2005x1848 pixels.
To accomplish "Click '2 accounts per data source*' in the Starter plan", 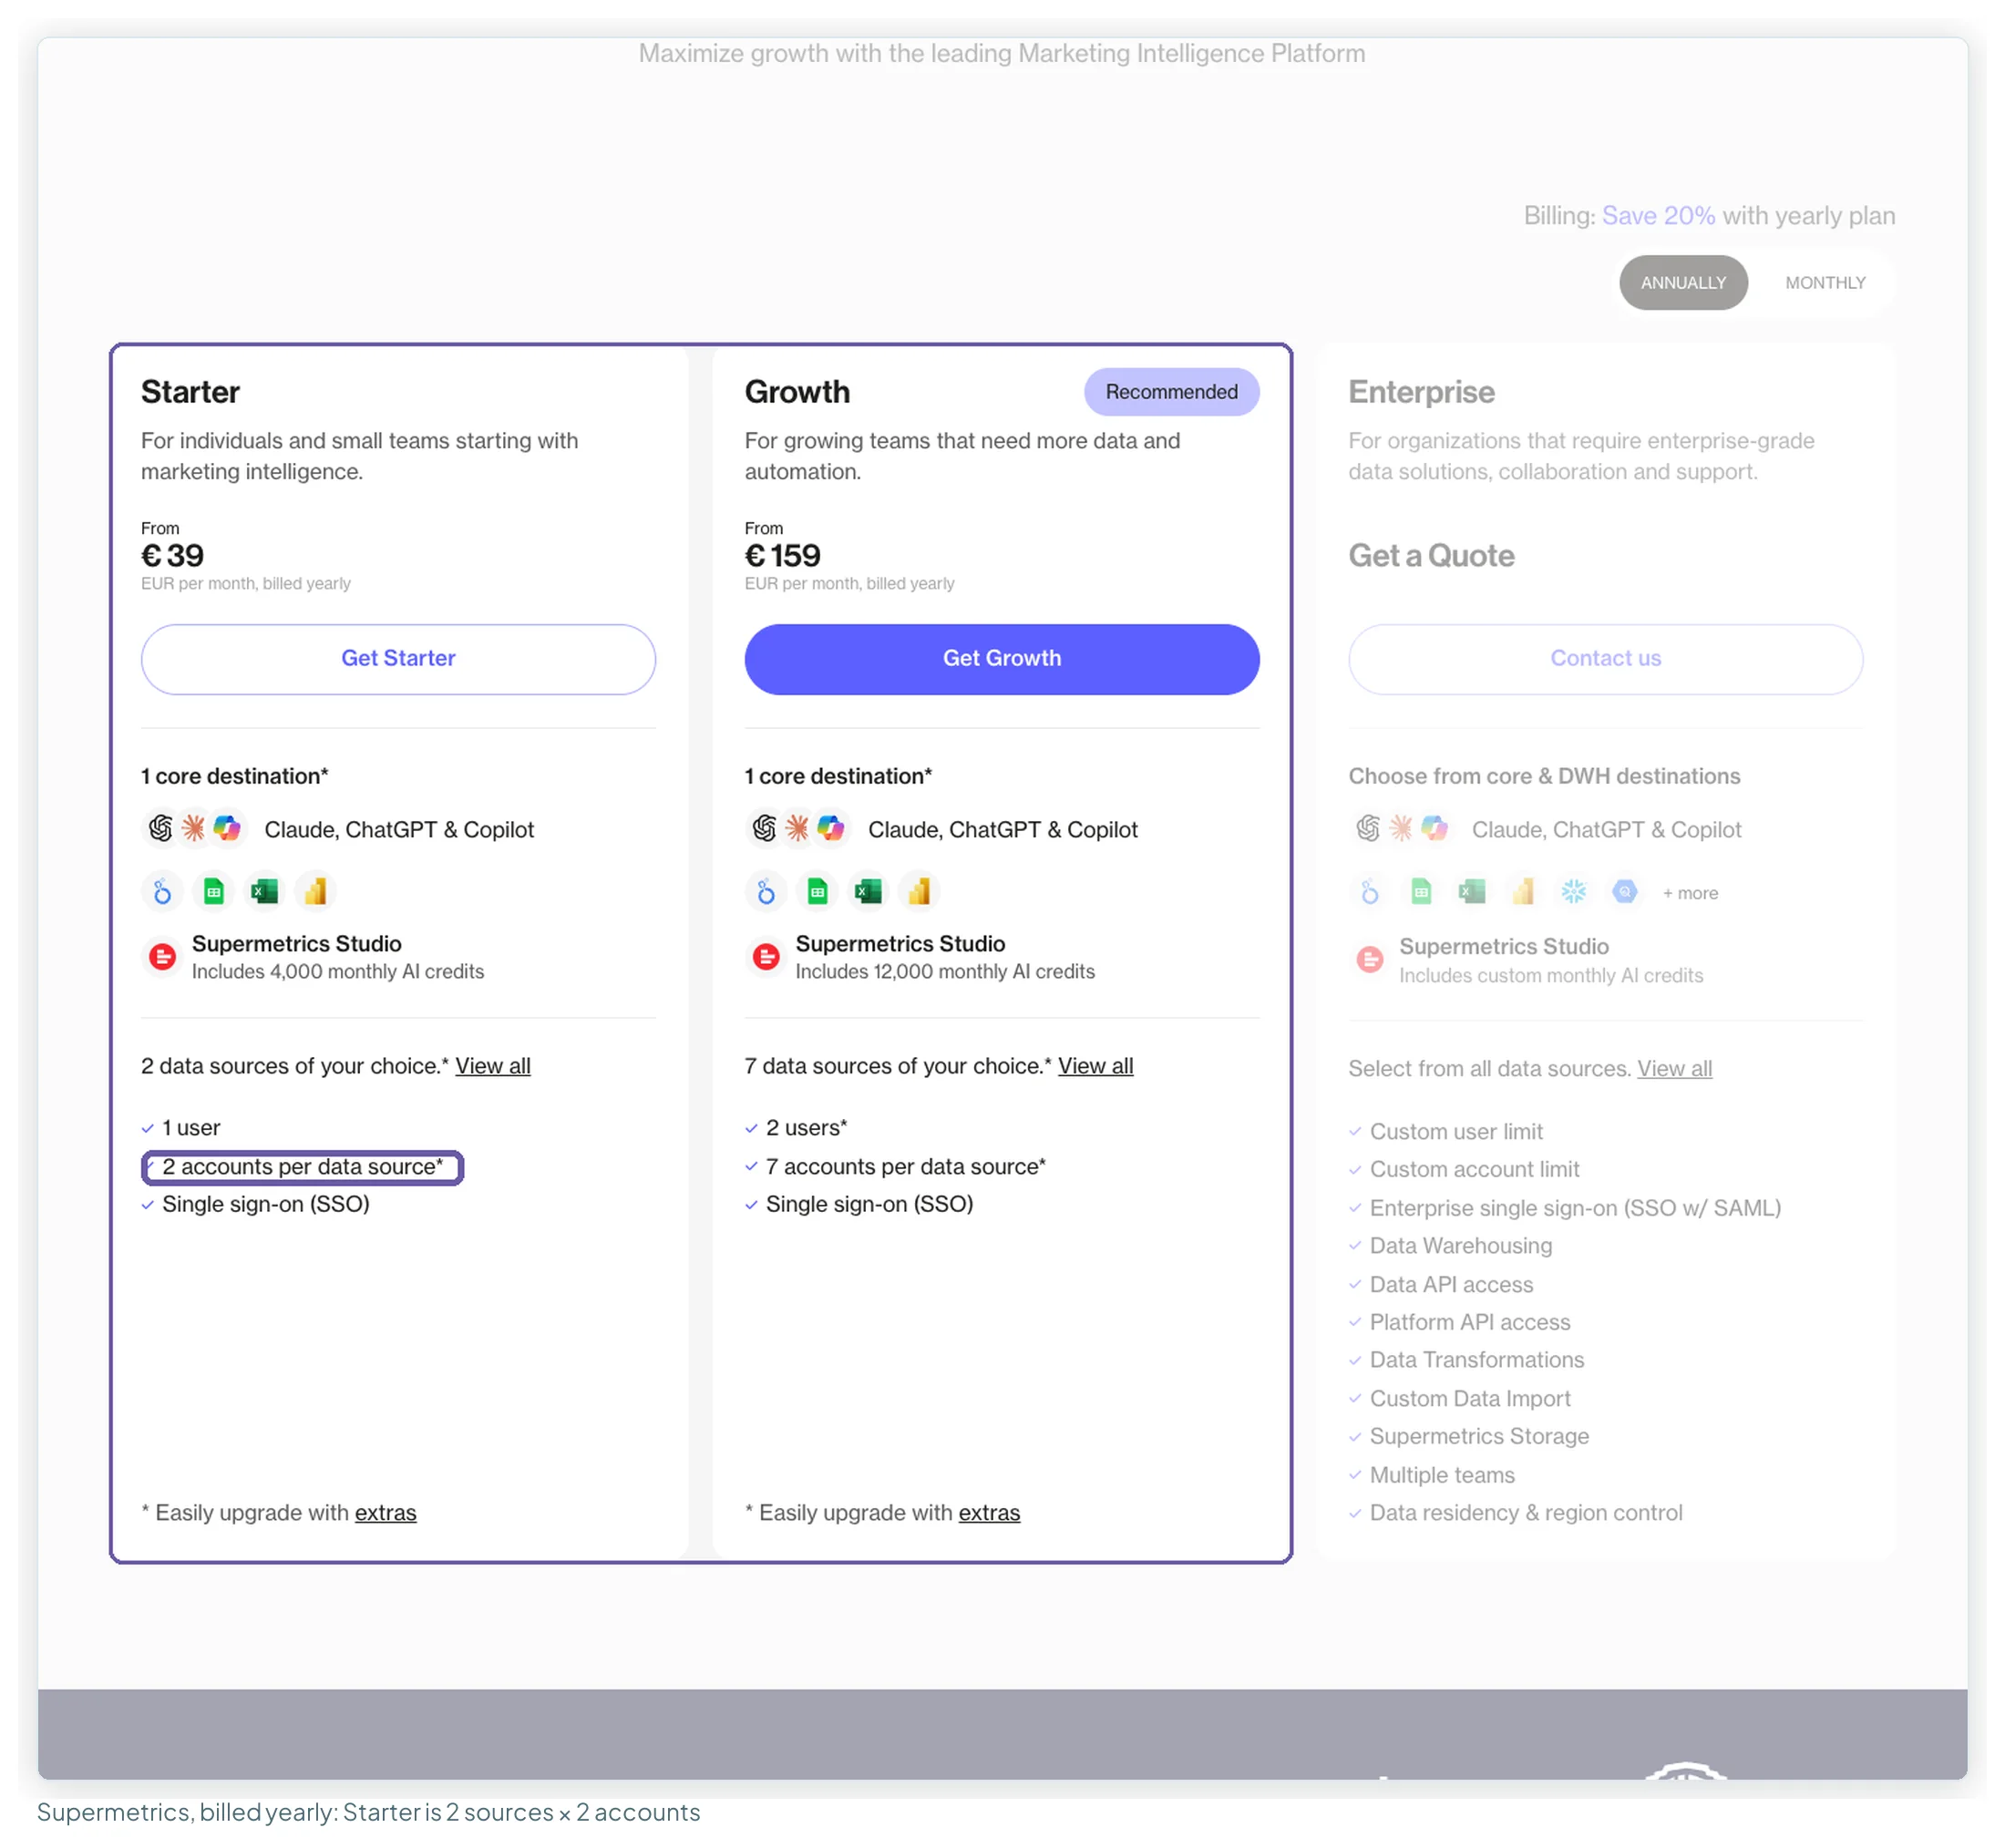I will pos(303,1167).
